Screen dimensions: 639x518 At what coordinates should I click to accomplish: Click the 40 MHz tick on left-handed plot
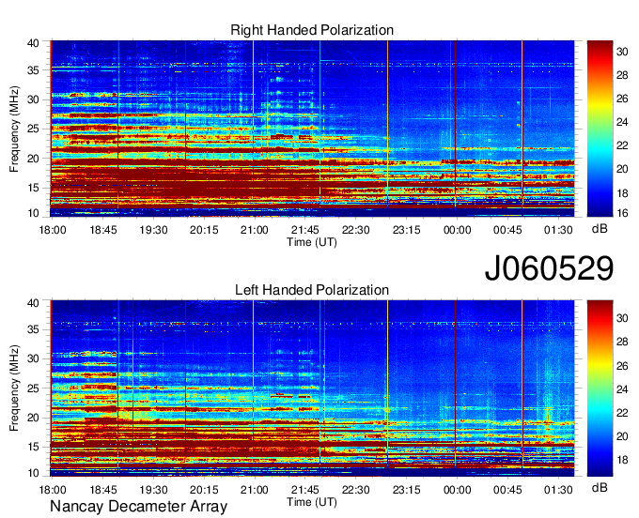point(33,303)
